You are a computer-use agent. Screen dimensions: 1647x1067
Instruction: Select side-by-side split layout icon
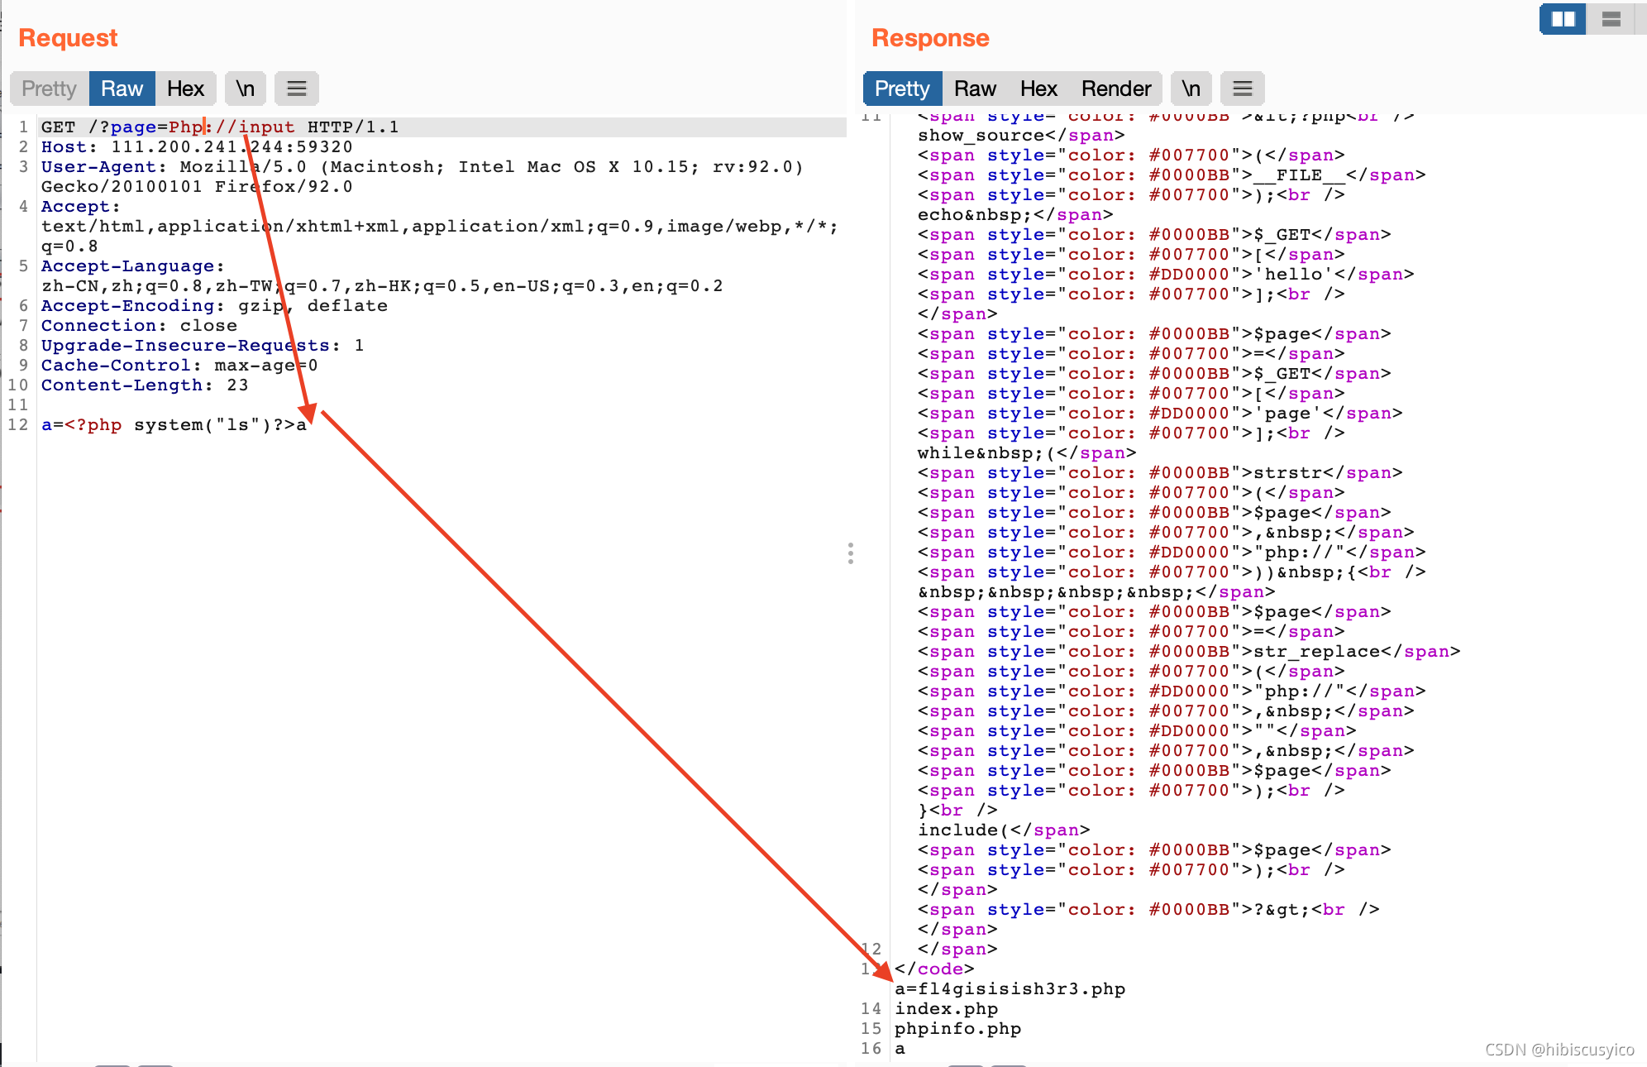pos(1563,19)
